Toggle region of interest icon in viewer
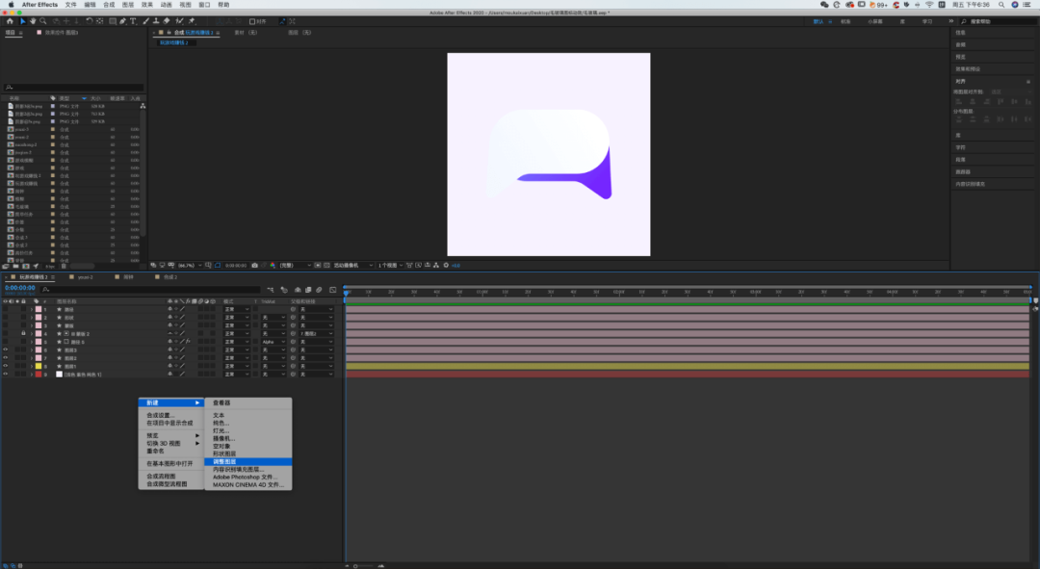Image resolution: width=1040 pixels, height=569 pixels. 319,266
